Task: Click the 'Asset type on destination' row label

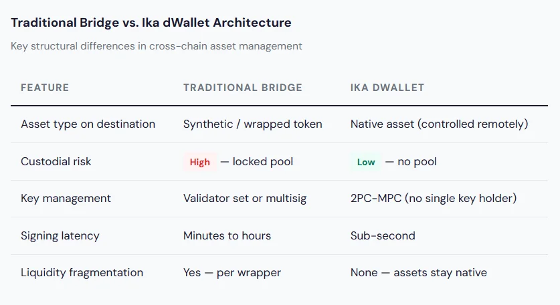Action: (88, 124)
